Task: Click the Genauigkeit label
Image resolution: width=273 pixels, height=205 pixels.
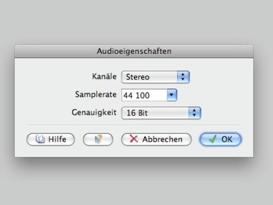Action: pyautogui.click(x=94, y=113)
